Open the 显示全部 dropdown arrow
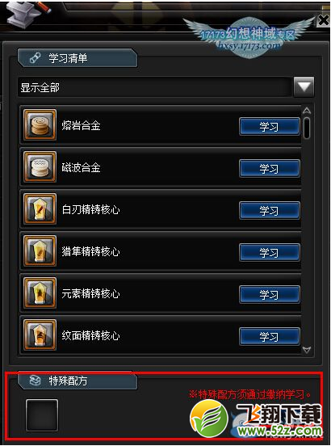Screen dimensions: 331x446 [x=304, y=86]
